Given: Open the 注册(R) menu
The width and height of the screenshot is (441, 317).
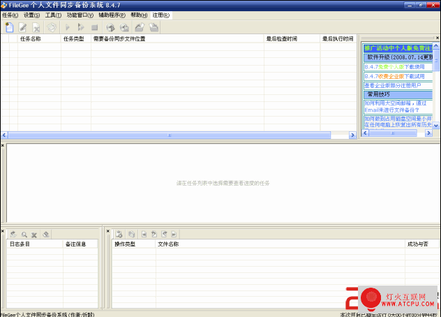Looking at the screenshot, I should coord(161,15).
